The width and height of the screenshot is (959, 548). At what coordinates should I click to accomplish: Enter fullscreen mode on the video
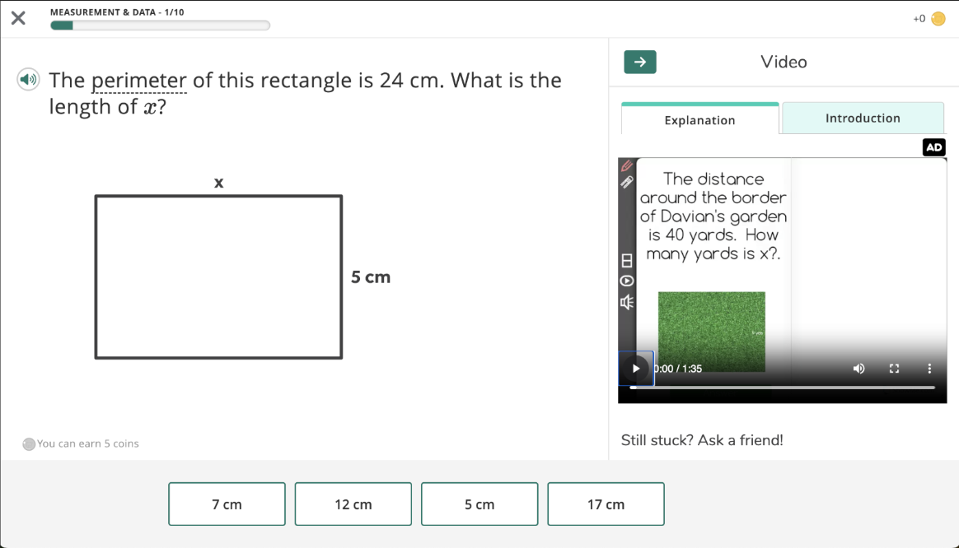pyautogui.click(x=894, y=369)
